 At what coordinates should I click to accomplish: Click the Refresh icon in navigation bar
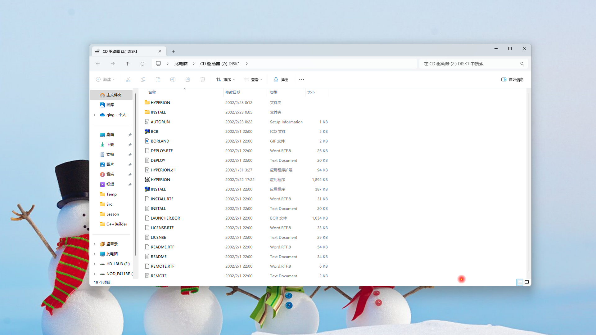point(142,64)
